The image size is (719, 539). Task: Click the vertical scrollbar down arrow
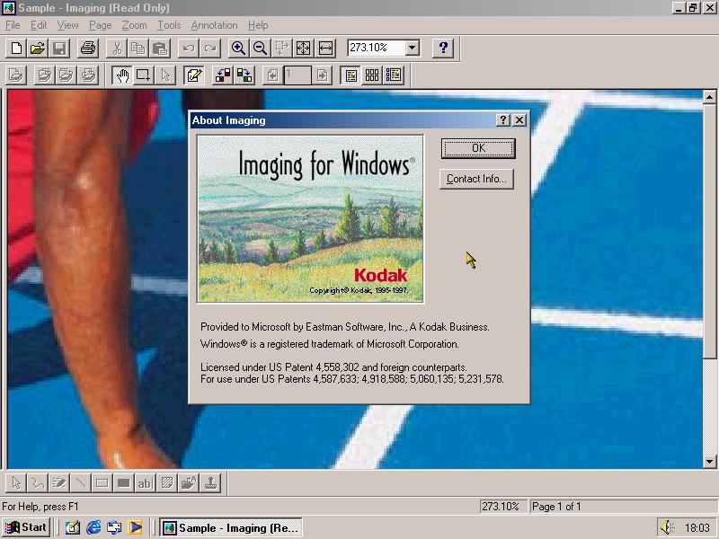(x=710, y=462)
